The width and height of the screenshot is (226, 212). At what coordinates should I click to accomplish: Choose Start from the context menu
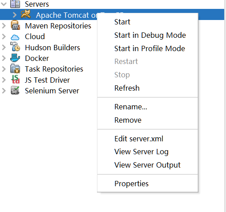coord(148,22)
